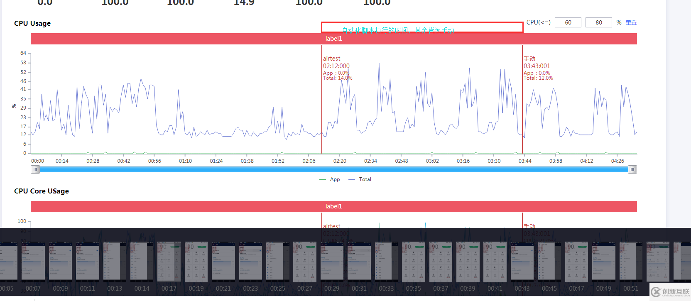691x301 pixels.
Task: Open the screenshot thumbnail at 00:17
Action: pos(169,262)
